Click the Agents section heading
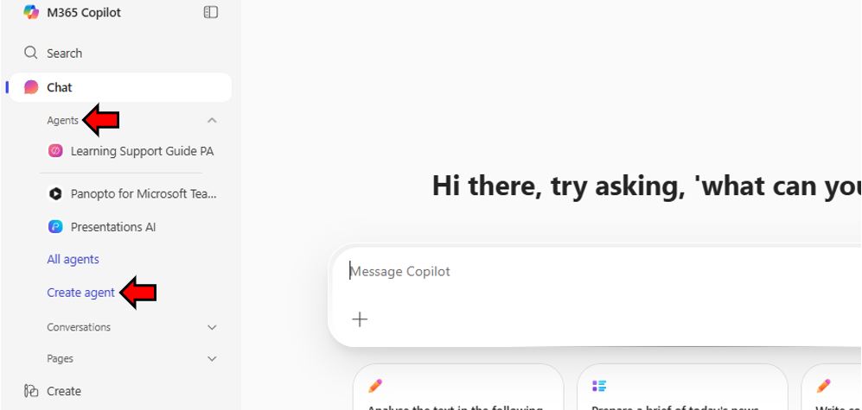The image size is (862, 410). coord(62,120)
